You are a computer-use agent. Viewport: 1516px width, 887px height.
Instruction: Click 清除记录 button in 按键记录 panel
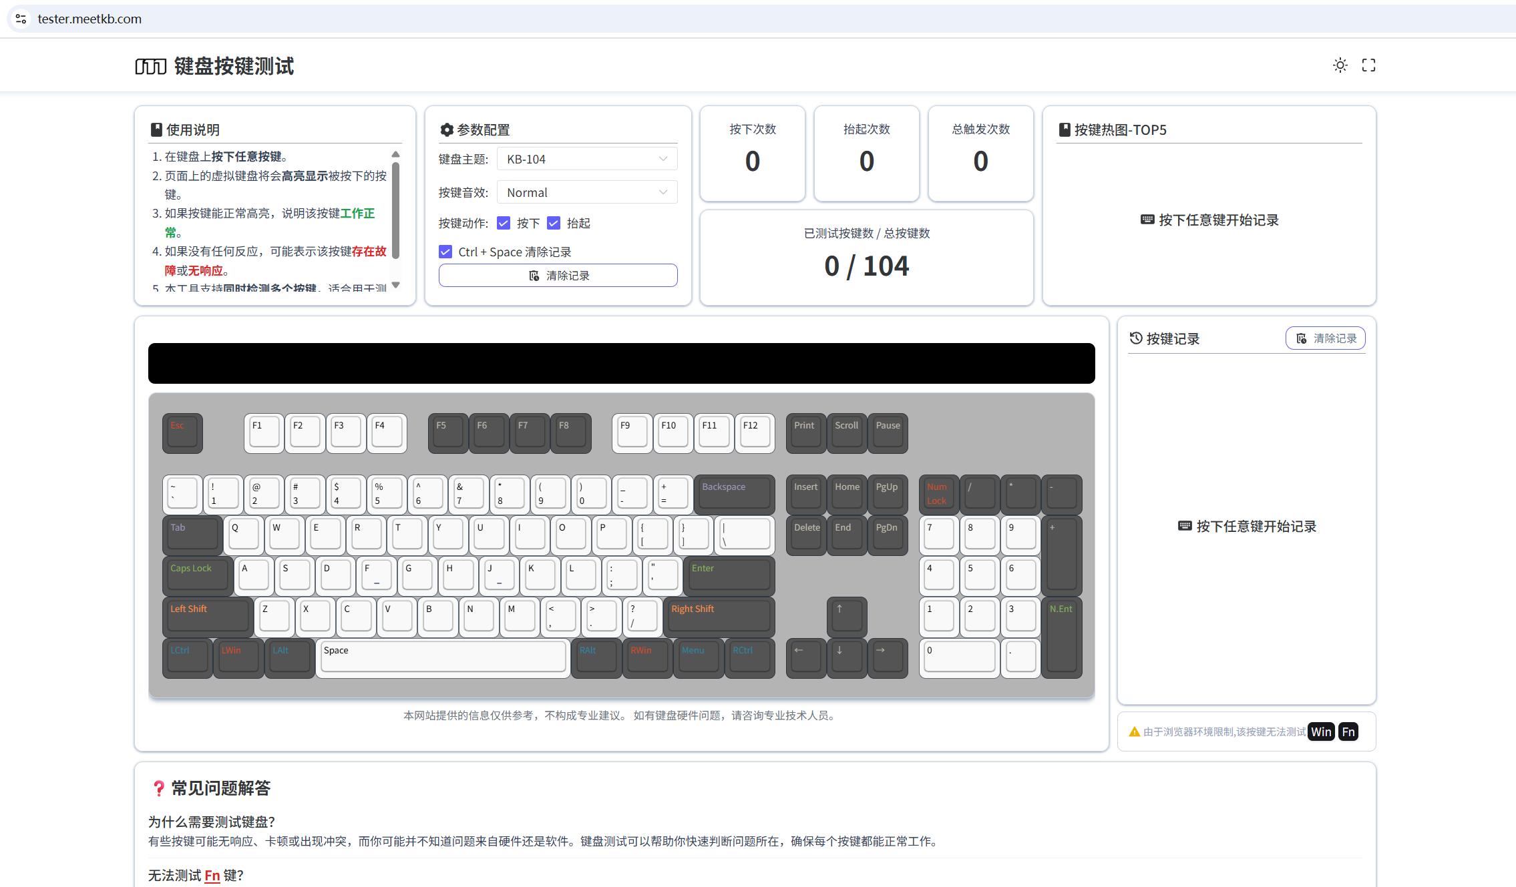point(1325,338)
